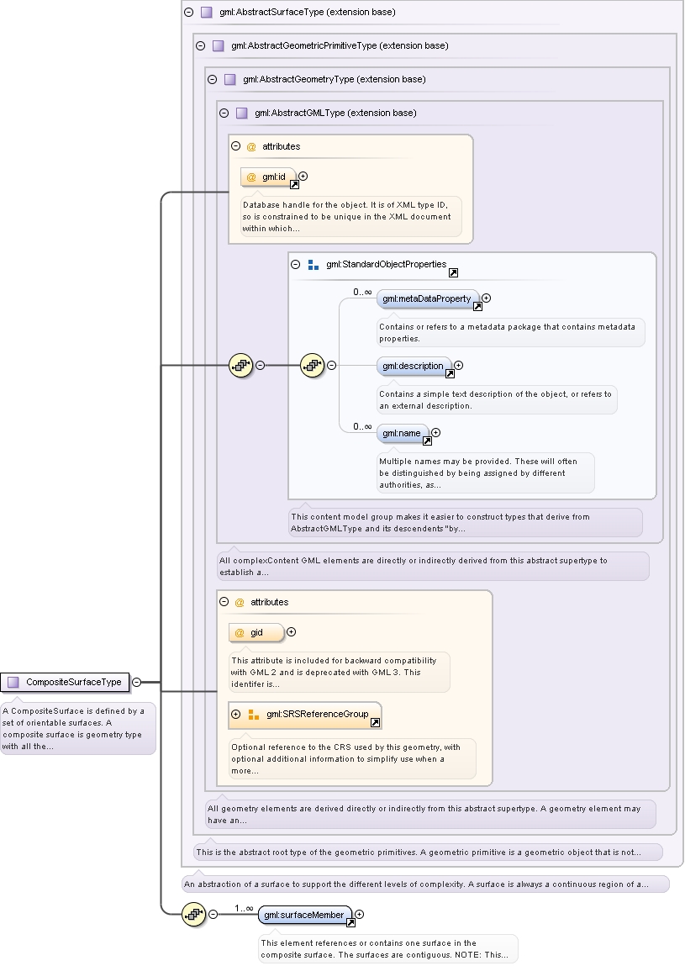Collapse the gml:AbstractSurfaceType extension base
This screenshot has height=966, width=685.
click(x=189, y=12)
